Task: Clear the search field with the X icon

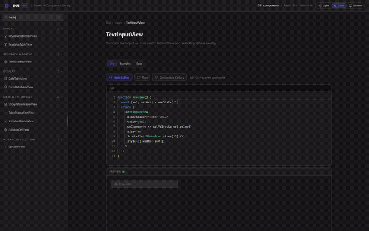Action: [59, 17]
